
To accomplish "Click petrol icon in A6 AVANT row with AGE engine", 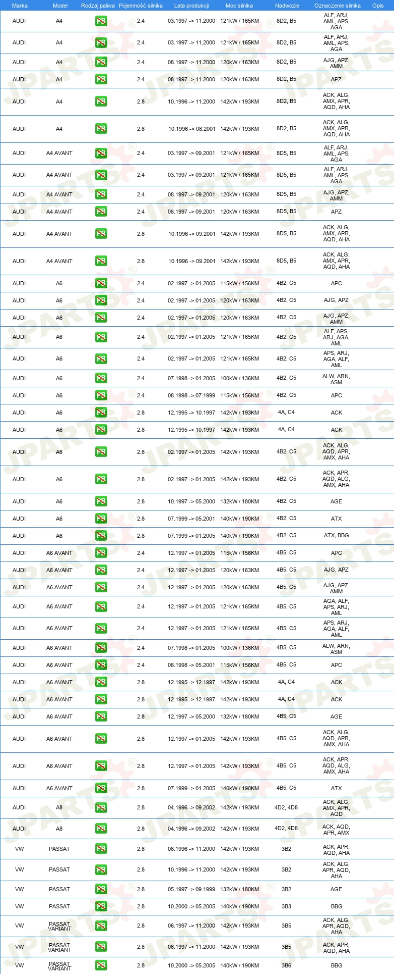I will (x=101, y=716).
